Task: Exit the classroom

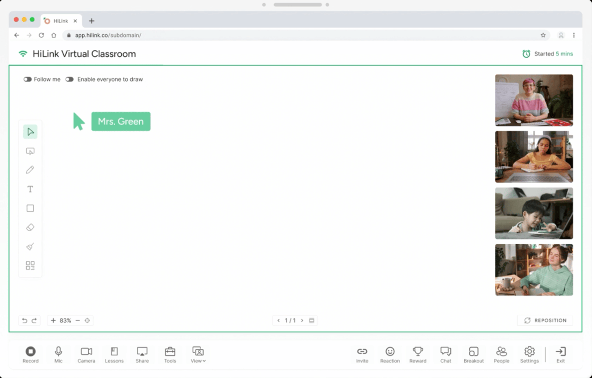Action: (561, 355)
